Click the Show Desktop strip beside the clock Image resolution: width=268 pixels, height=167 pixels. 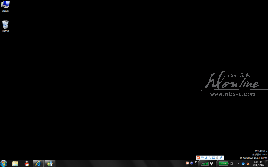point(267,163)
